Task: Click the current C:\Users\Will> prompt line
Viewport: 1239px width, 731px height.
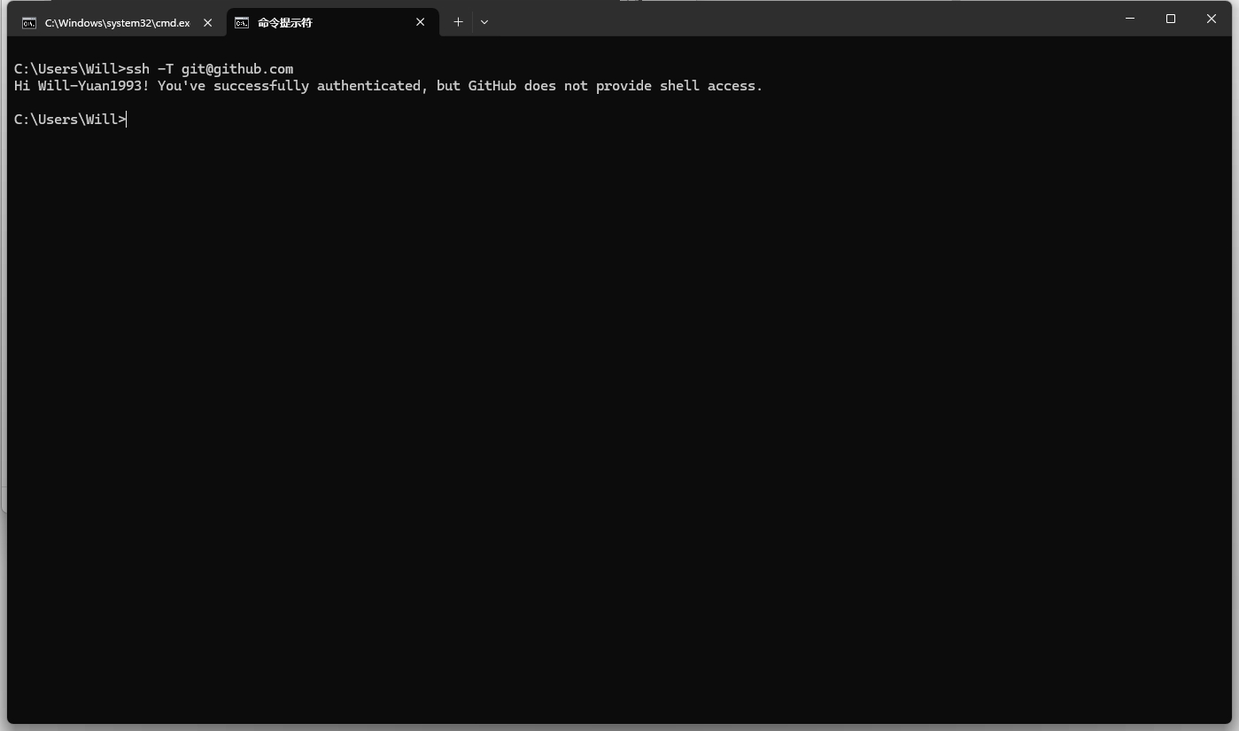Action: [70, 120]
